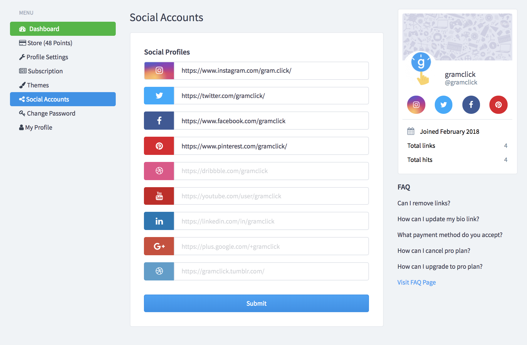Image resolution: width=527 pixels, height=345 pixels.
Task: Click the pink Dribbble icon in the form
Action: coord(159,171)
